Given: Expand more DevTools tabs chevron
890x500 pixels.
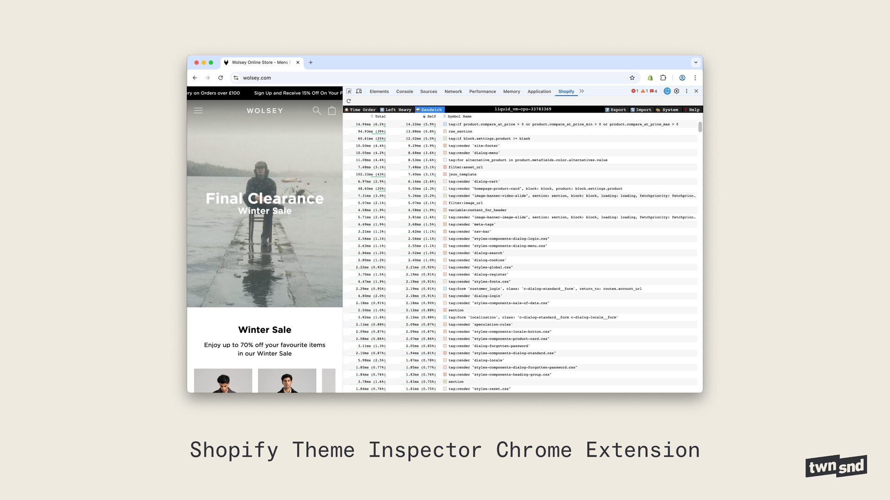Looking at the screenshot, I should [582, 91].
